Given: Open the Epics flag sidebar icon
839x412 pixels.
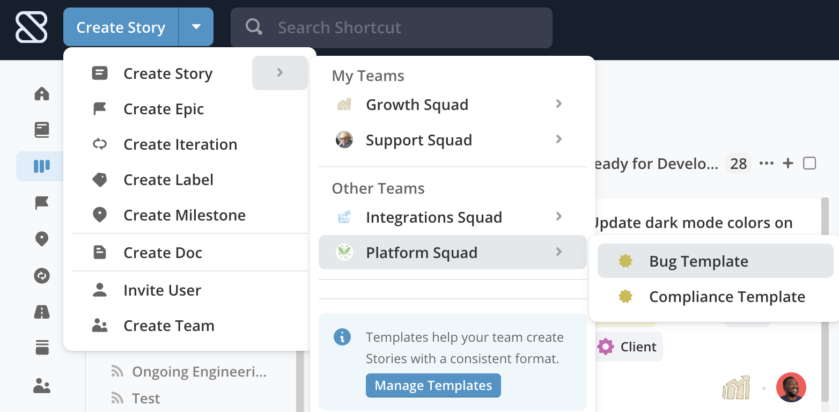Looking at the screenshot, I should 42,203.
